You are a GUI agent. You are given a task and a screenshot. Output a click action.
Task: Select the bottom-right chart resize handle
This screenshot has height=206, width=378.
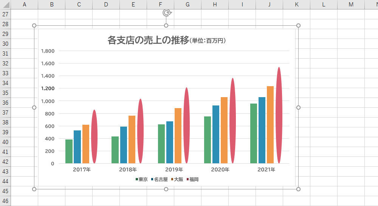pyautogui.click(x=298, y=189)
